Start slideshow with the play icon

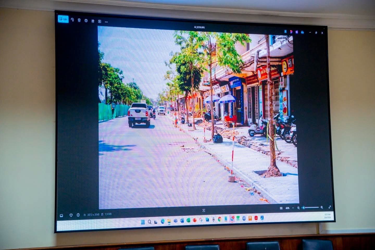[99, 21]
